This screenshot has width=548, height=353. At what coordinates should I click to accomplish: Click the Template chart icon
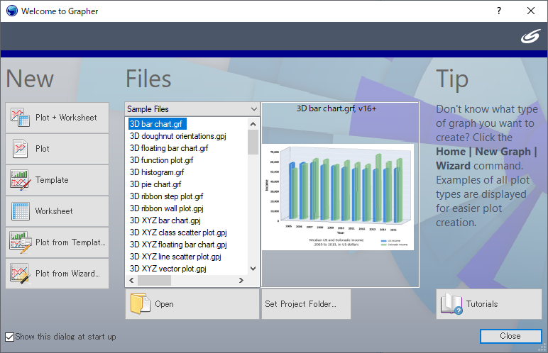coord(20,180)
